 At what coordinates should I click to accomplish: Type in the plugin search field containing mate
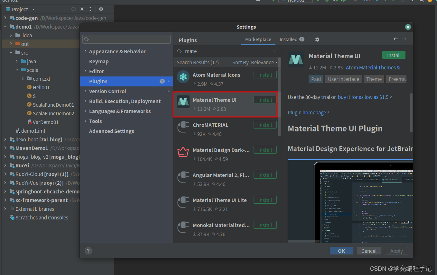click(225, 51)
